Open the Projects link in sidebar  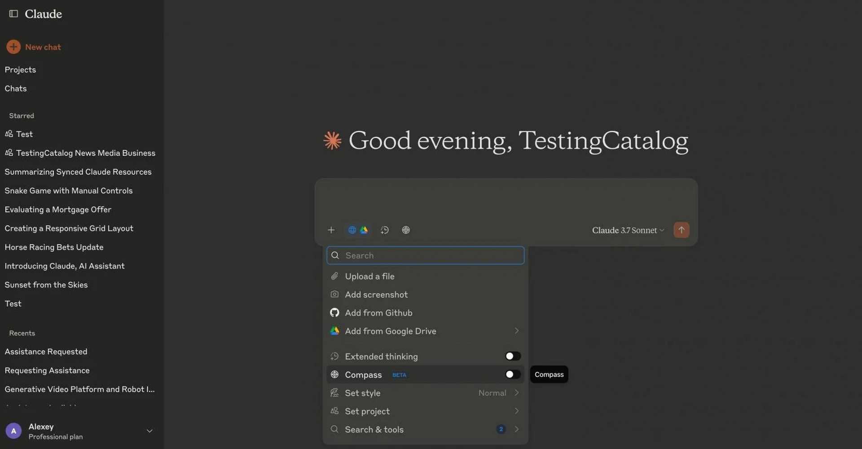pos(20,70)
